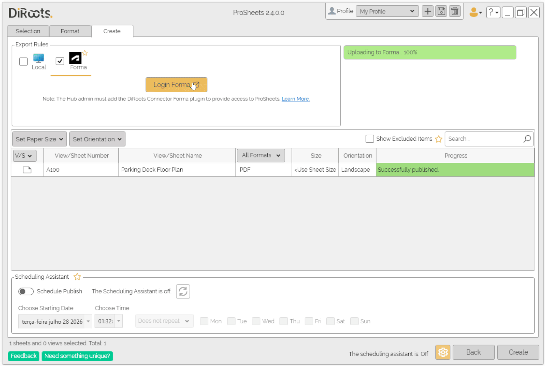Image resolution: width=545 pixels, height=366 pixels.
Task: Click the Use Sheet Size cell
Action: click(x=315, y=170)
